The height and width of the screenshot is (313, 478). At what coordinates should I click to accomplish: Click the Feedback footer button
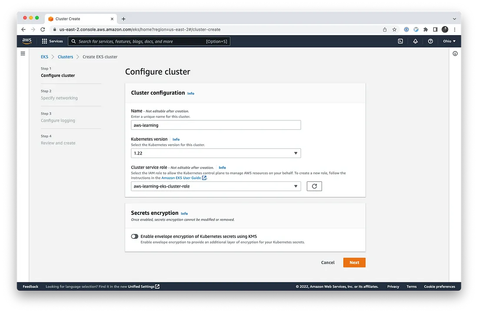[x=30, y=287]
